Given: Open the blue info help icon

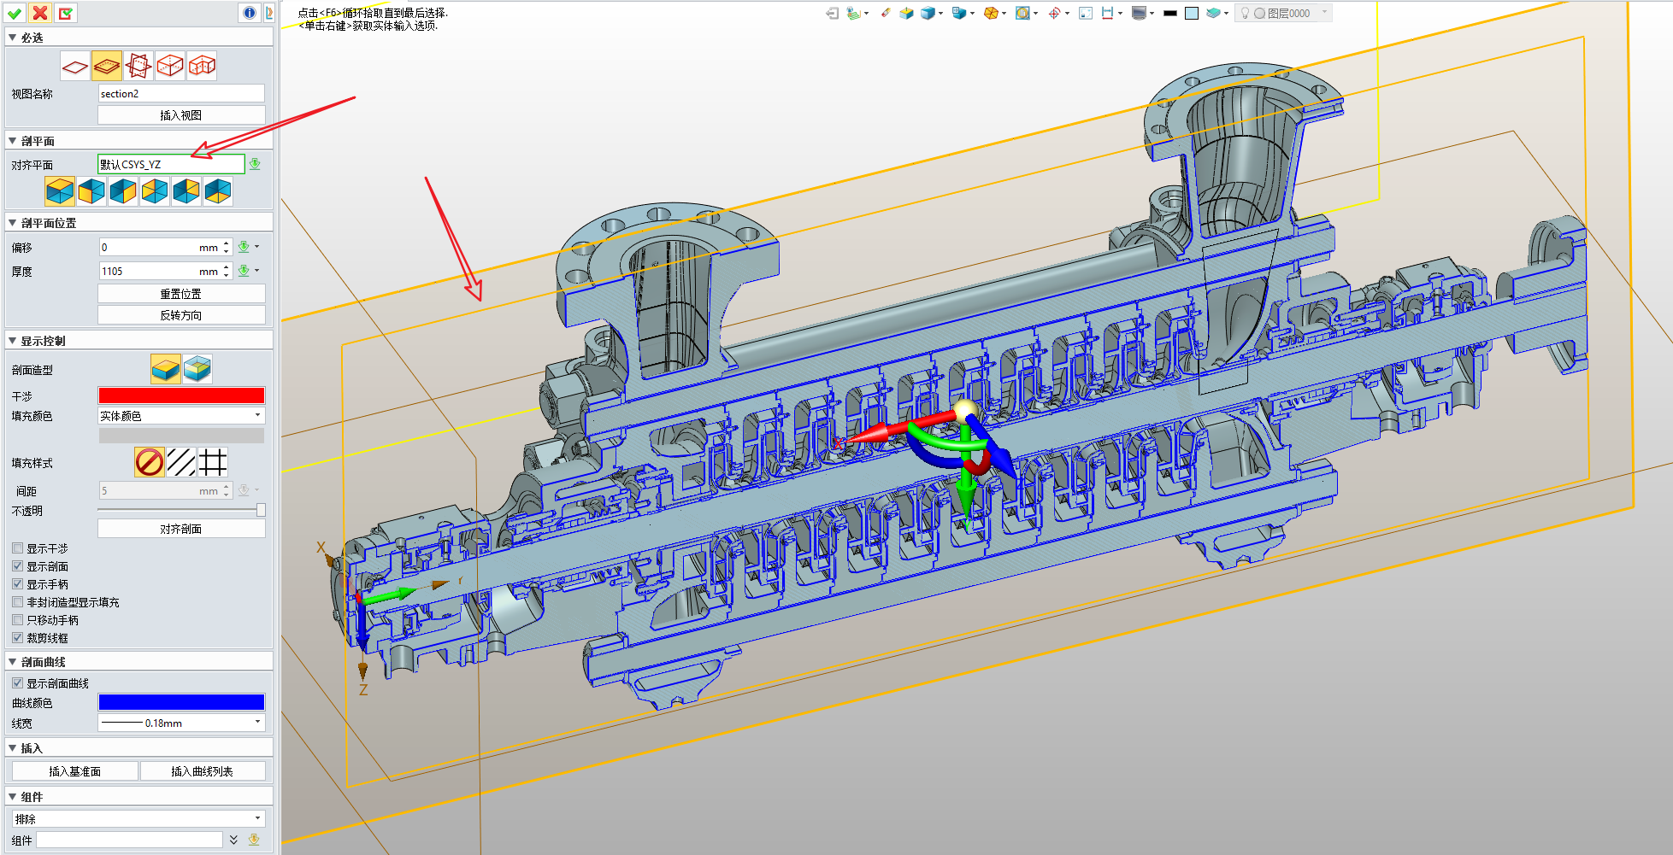Looking at the screenshot, I should (x=249, y=13).
